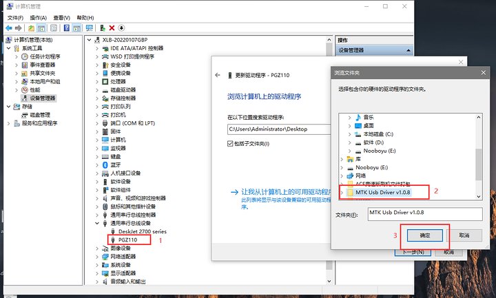Image resolution: width=496 pixels, height=298 pixels.
Task: Expand the 声音、视频和游戏控制器 node
Action: coord(97,198)
